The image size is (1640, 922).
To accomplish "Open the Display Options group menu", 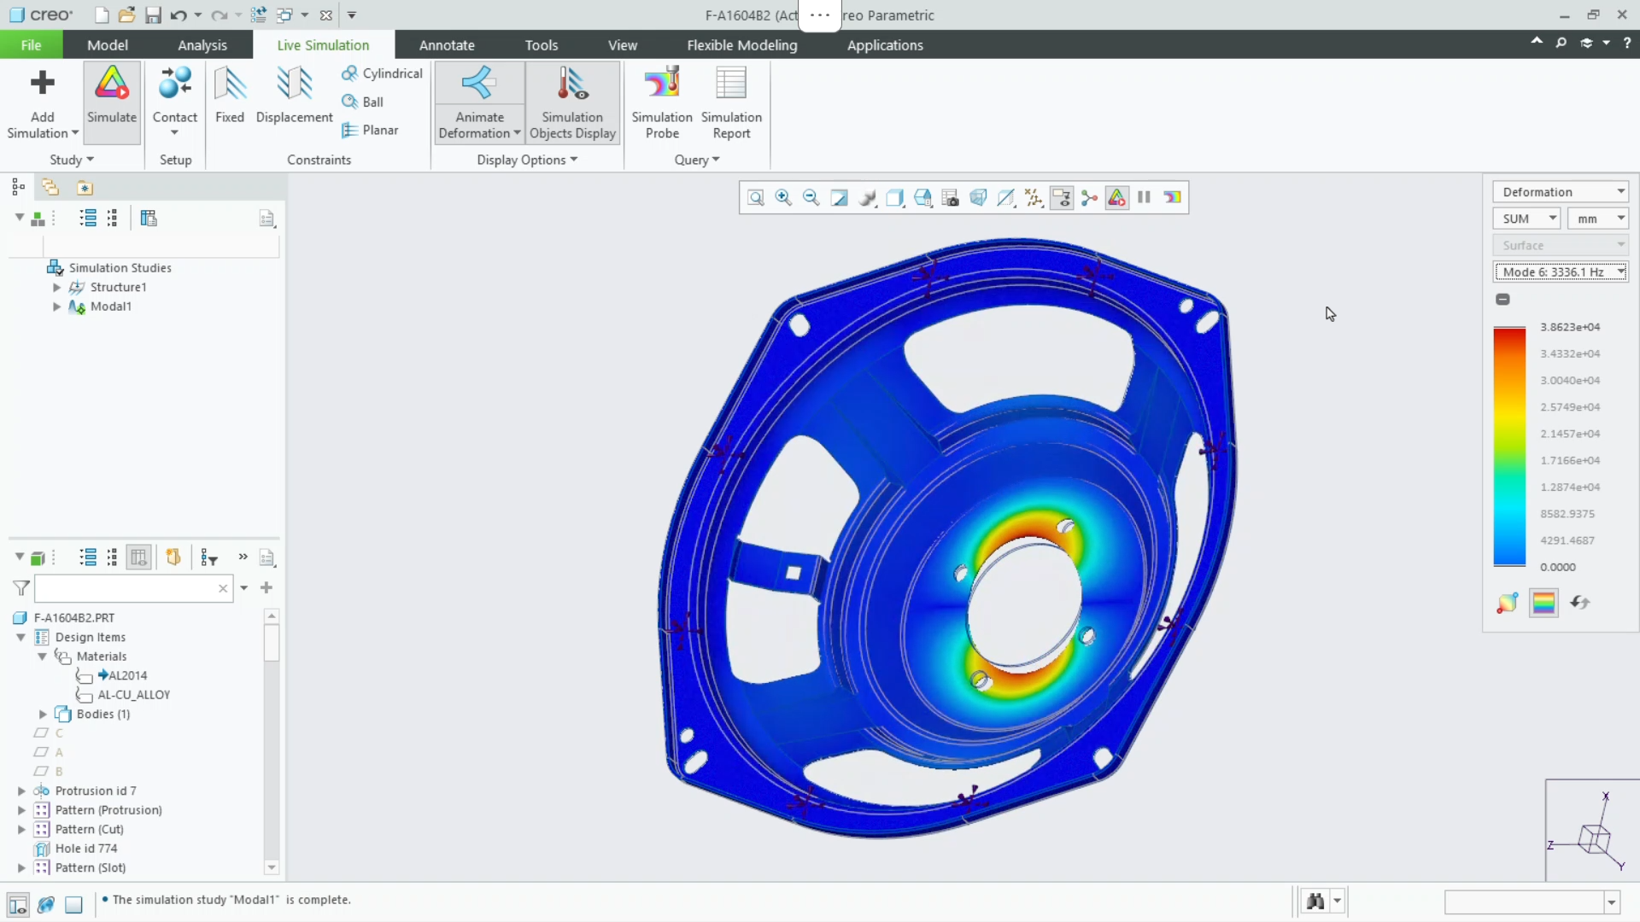I will (527, 160).
